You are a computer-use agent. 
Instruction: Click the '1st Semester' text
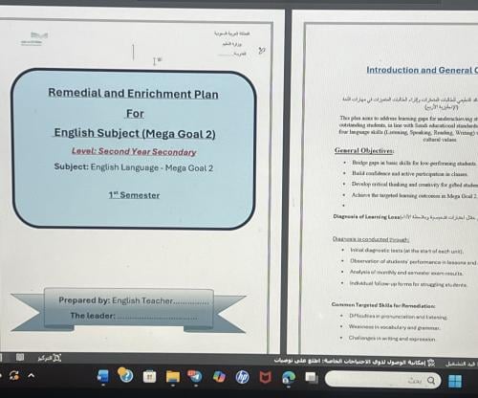pos(134,195)
